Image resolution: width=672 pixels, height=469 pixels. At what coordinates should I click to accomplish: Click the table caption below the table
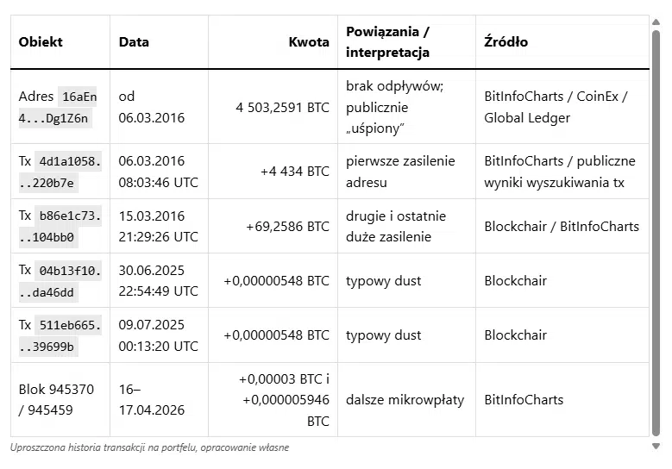click(x=149, y=447)
